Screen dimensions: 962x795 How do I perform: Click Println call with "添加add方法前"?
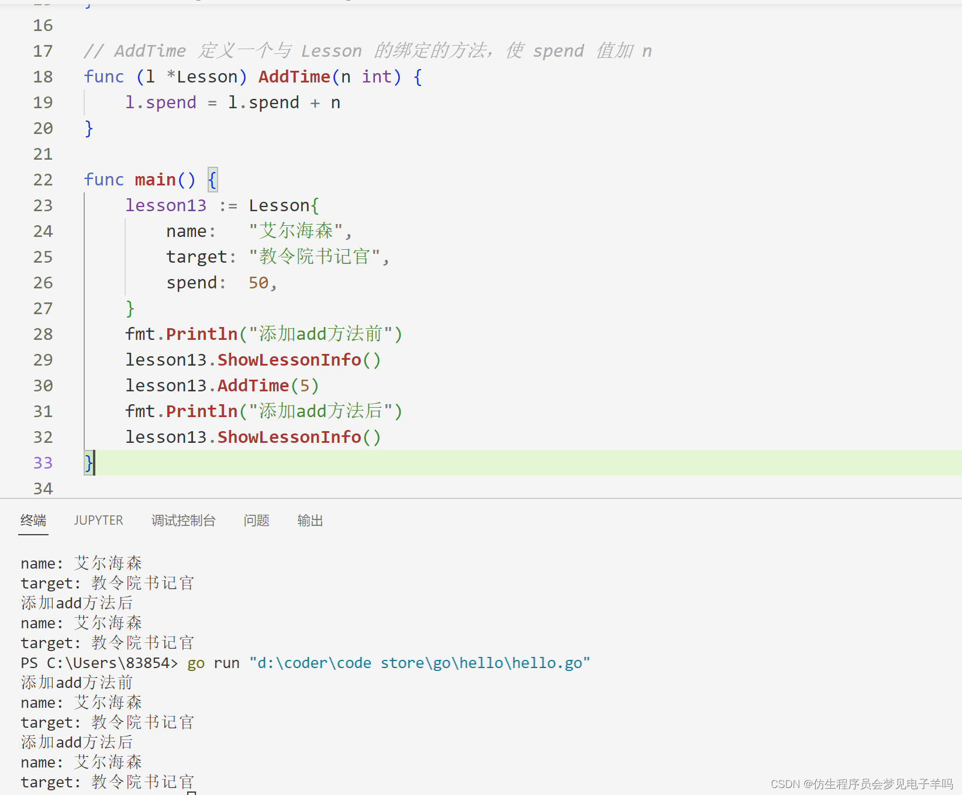(264, 334)
